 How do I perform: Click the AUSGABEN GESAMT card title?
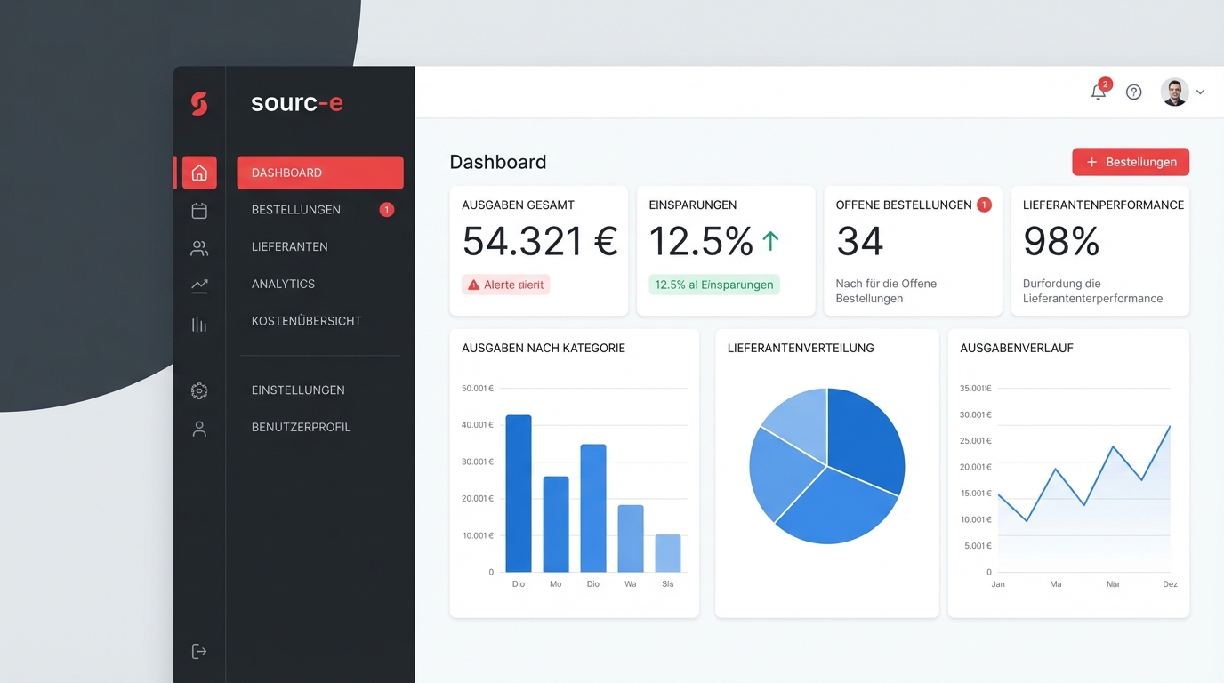pos(518,205)
